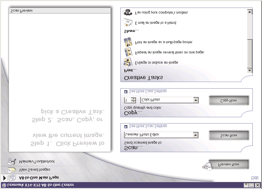The height and width of the screenshot is (189, 262).
Task: Click the Creative Tasks scrollbar up-pointing arrow
Action: click(250, 12)
